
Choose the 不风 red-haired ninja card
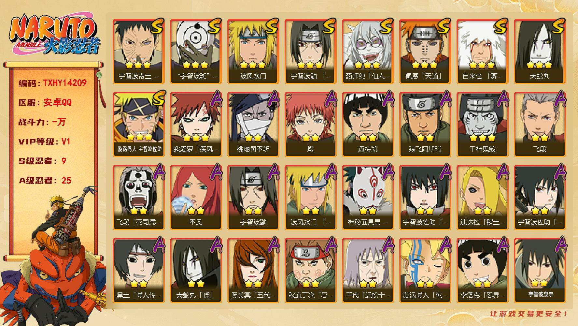tap(196, 198)
